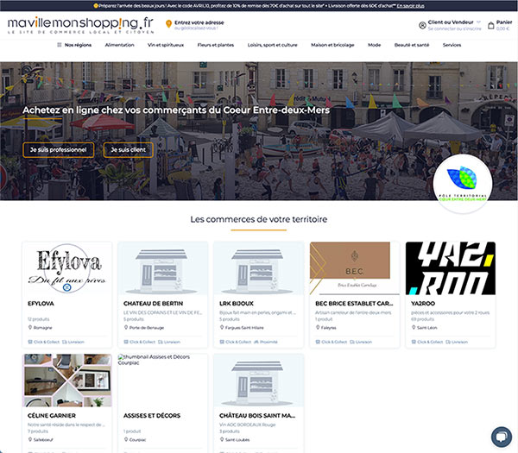Click location pin next to Sallebœuf

(30, 439)
